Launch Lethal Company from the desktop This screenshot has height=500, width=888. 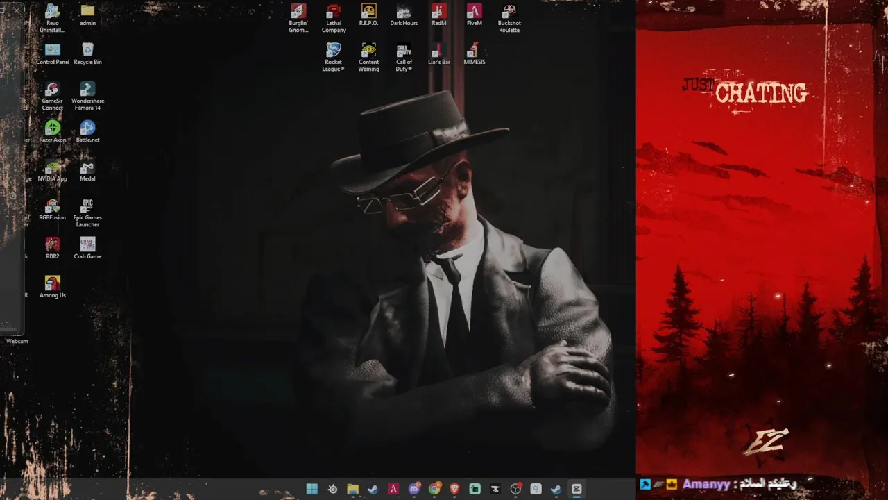(334, 18)
